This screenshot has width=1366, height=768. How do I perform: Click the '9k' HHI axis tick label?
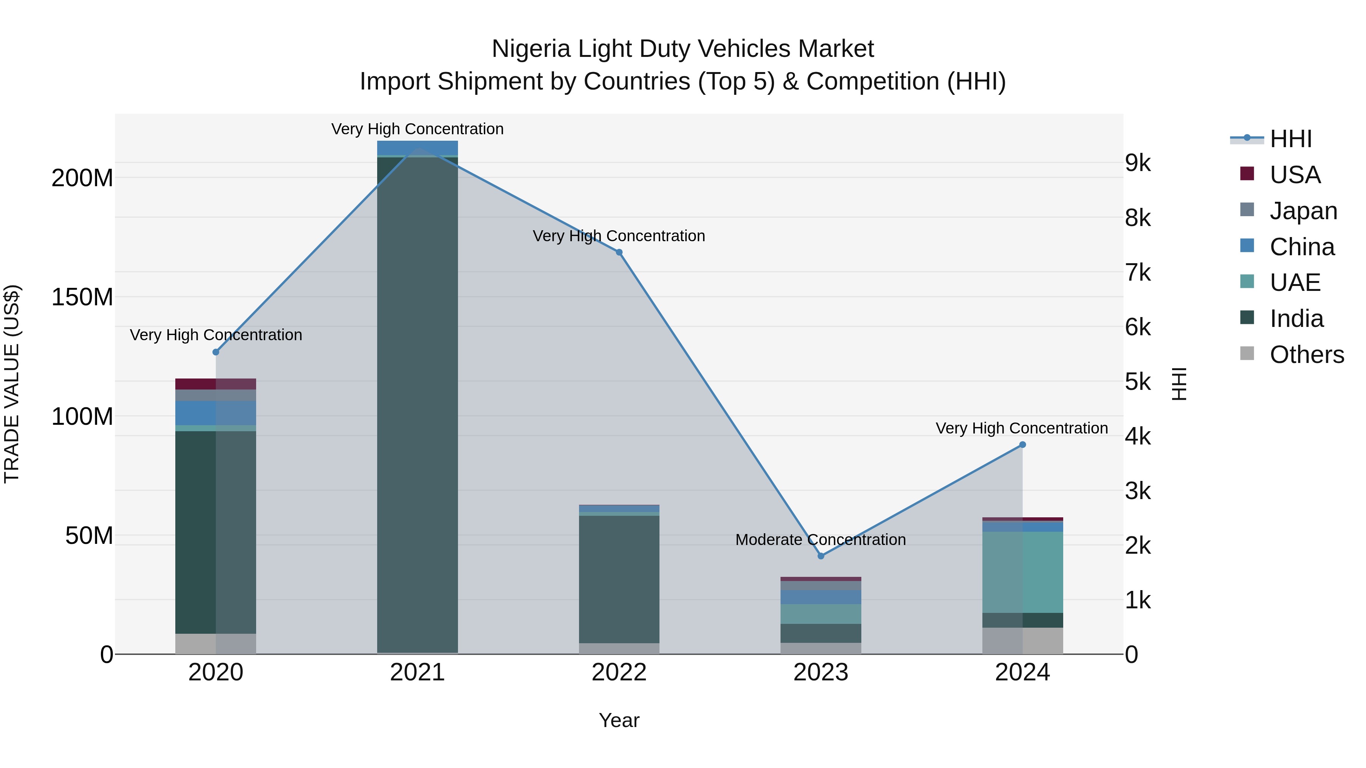click(x=1138, y=163)
